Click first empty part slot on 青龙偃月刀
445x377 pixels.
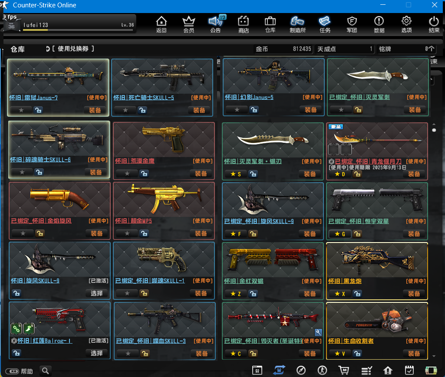pyautogui.click(x=333, y=149)
